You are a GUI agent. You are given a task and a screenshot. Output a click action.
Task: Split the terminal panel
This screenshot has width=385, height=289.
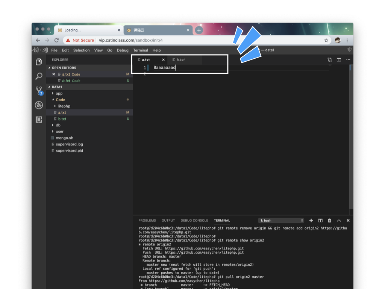(x=320, y=221)
